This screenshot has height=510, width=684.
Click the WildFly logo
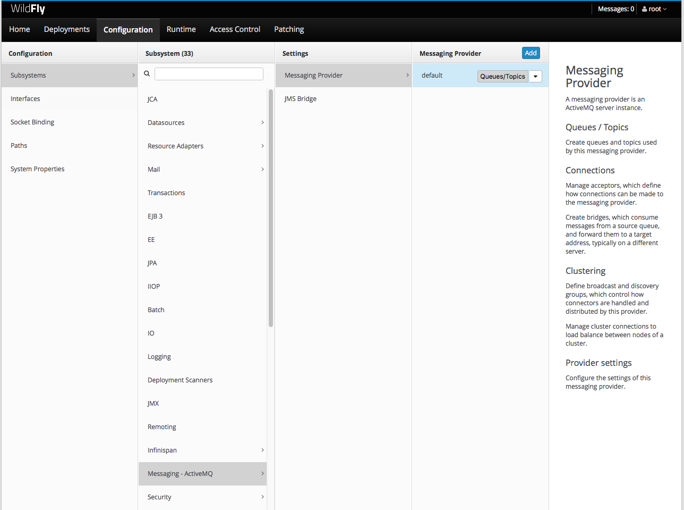tap(27, 9)
